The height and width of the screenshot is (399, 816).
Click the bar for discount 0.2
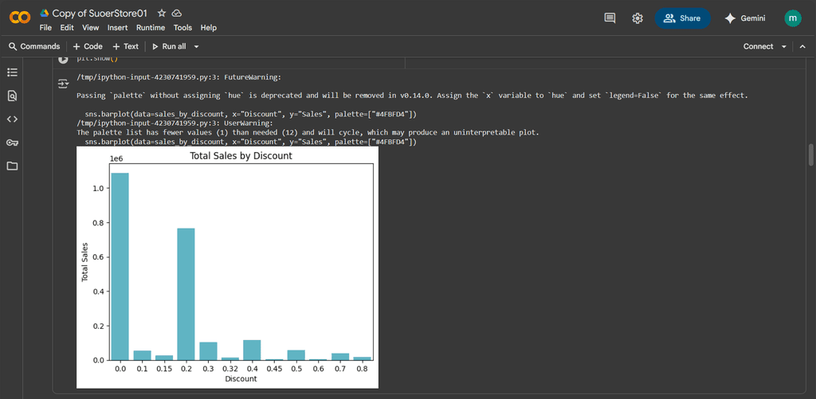(186, 294)
